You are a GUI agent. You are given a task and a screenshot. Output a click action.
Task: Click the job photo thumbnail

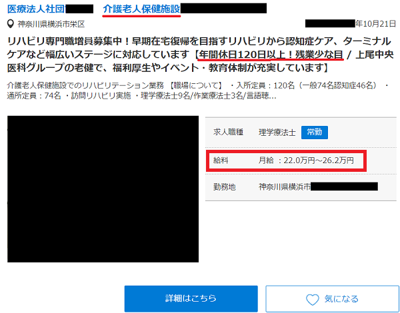pyautogui.click(x=103, y=188)
